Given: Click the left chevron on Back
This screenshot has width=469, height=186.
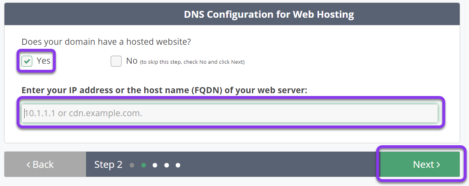Looking at the screenshot, I should pos(28,165).
